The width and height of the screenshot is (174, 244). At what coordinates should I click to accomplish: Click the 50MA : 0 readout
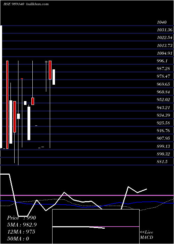point(18,239)
